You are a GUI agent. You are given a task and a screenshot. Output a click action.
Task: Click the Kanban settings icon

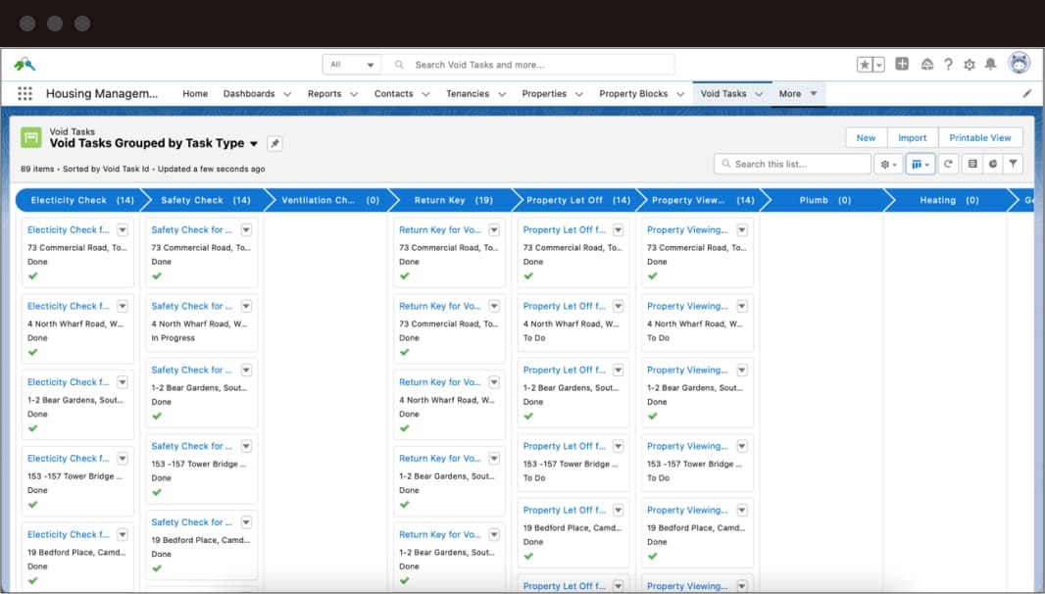972,164
